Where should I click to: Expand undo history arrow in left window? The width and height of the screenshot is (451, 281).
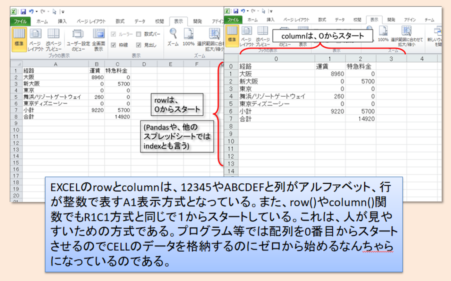pos(36,11)
